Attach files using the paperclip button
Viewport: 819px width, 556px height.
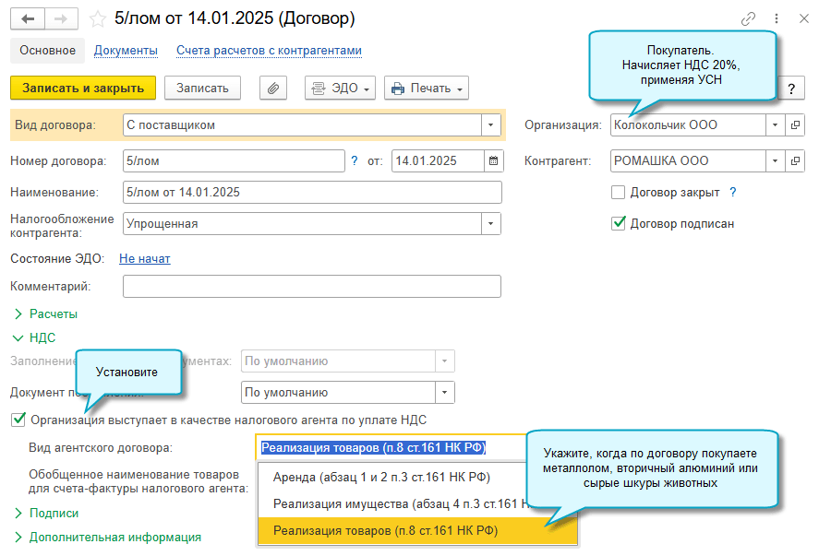[x=273, y=89]
